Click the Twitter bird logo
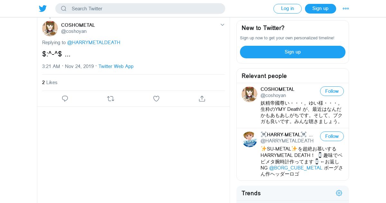386x203 pixels. (x=43, y=9)
